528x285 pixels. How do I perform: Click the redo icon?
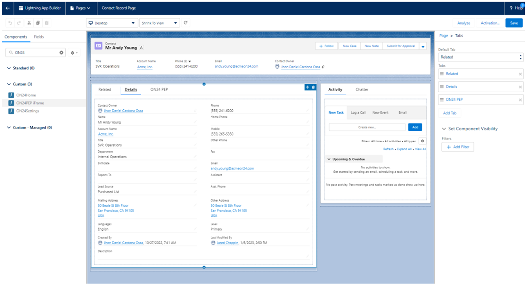pyautogui.click(x=19, y=23)
